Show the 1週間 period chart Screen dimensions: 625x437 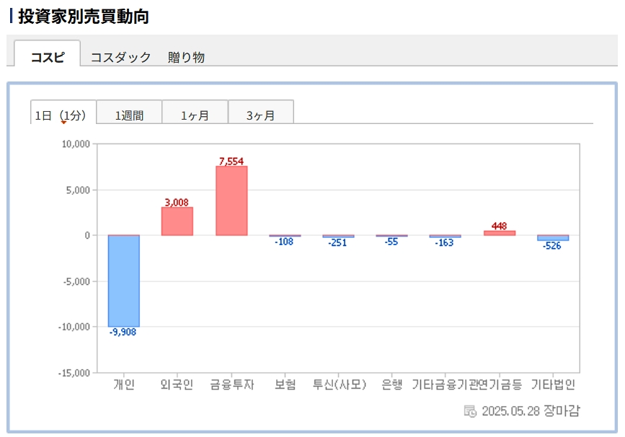(x=130, y=115)
